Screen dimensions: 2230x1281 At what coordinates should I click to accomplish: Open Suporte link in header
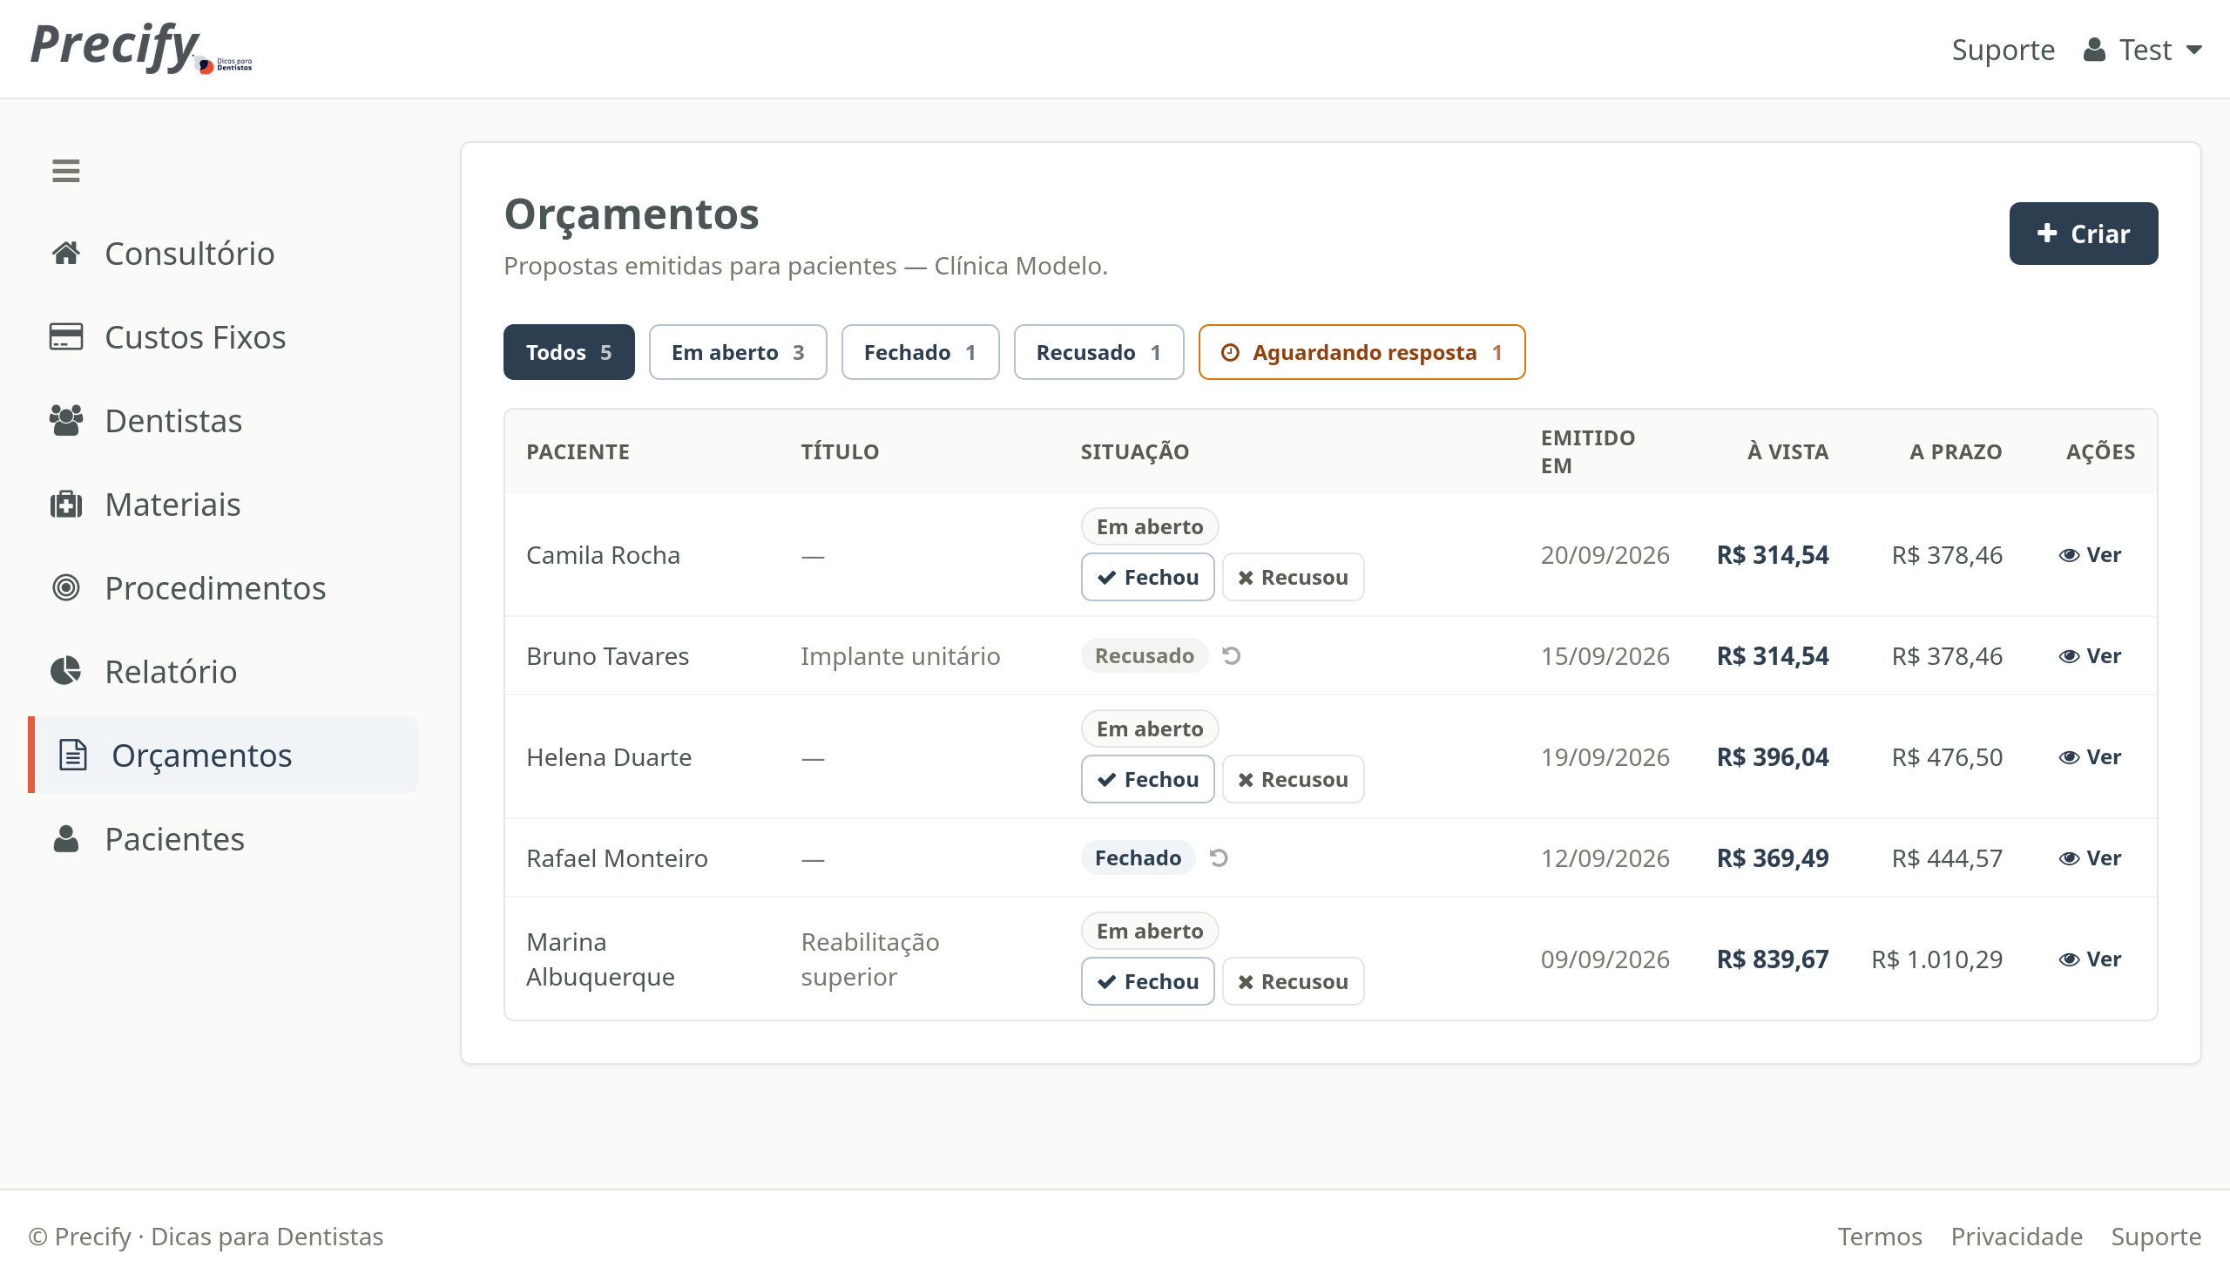2003,50
